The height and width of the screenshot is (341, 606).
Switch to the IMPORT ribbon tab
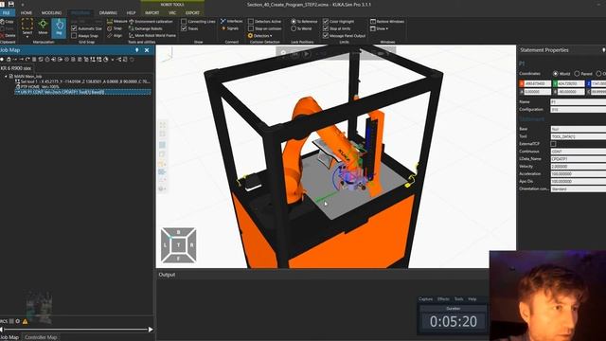[x=151, y=12]
